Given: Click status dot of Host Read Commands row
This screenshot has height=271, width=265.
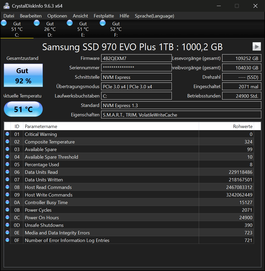Looking at the screenshot, I should pyautogui.click(x=7, y=187).
